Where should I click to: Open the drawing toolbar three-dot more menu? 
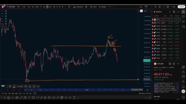(x=38, y=86)
